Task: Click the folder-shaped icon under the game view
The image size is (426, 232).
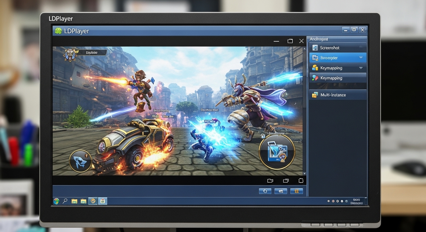Action: 270,181
